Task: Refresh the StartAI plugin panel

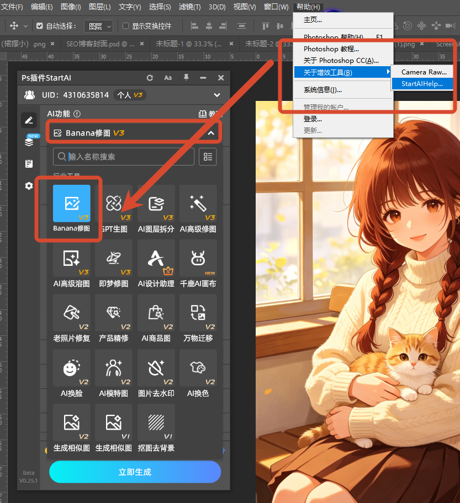Action: 150,78
